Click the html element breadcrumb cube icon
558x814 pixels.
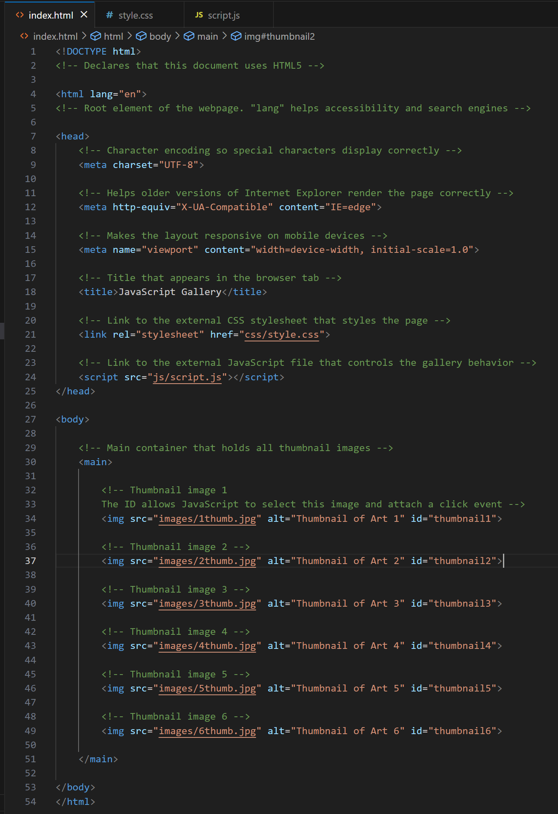tap(96, 36)
